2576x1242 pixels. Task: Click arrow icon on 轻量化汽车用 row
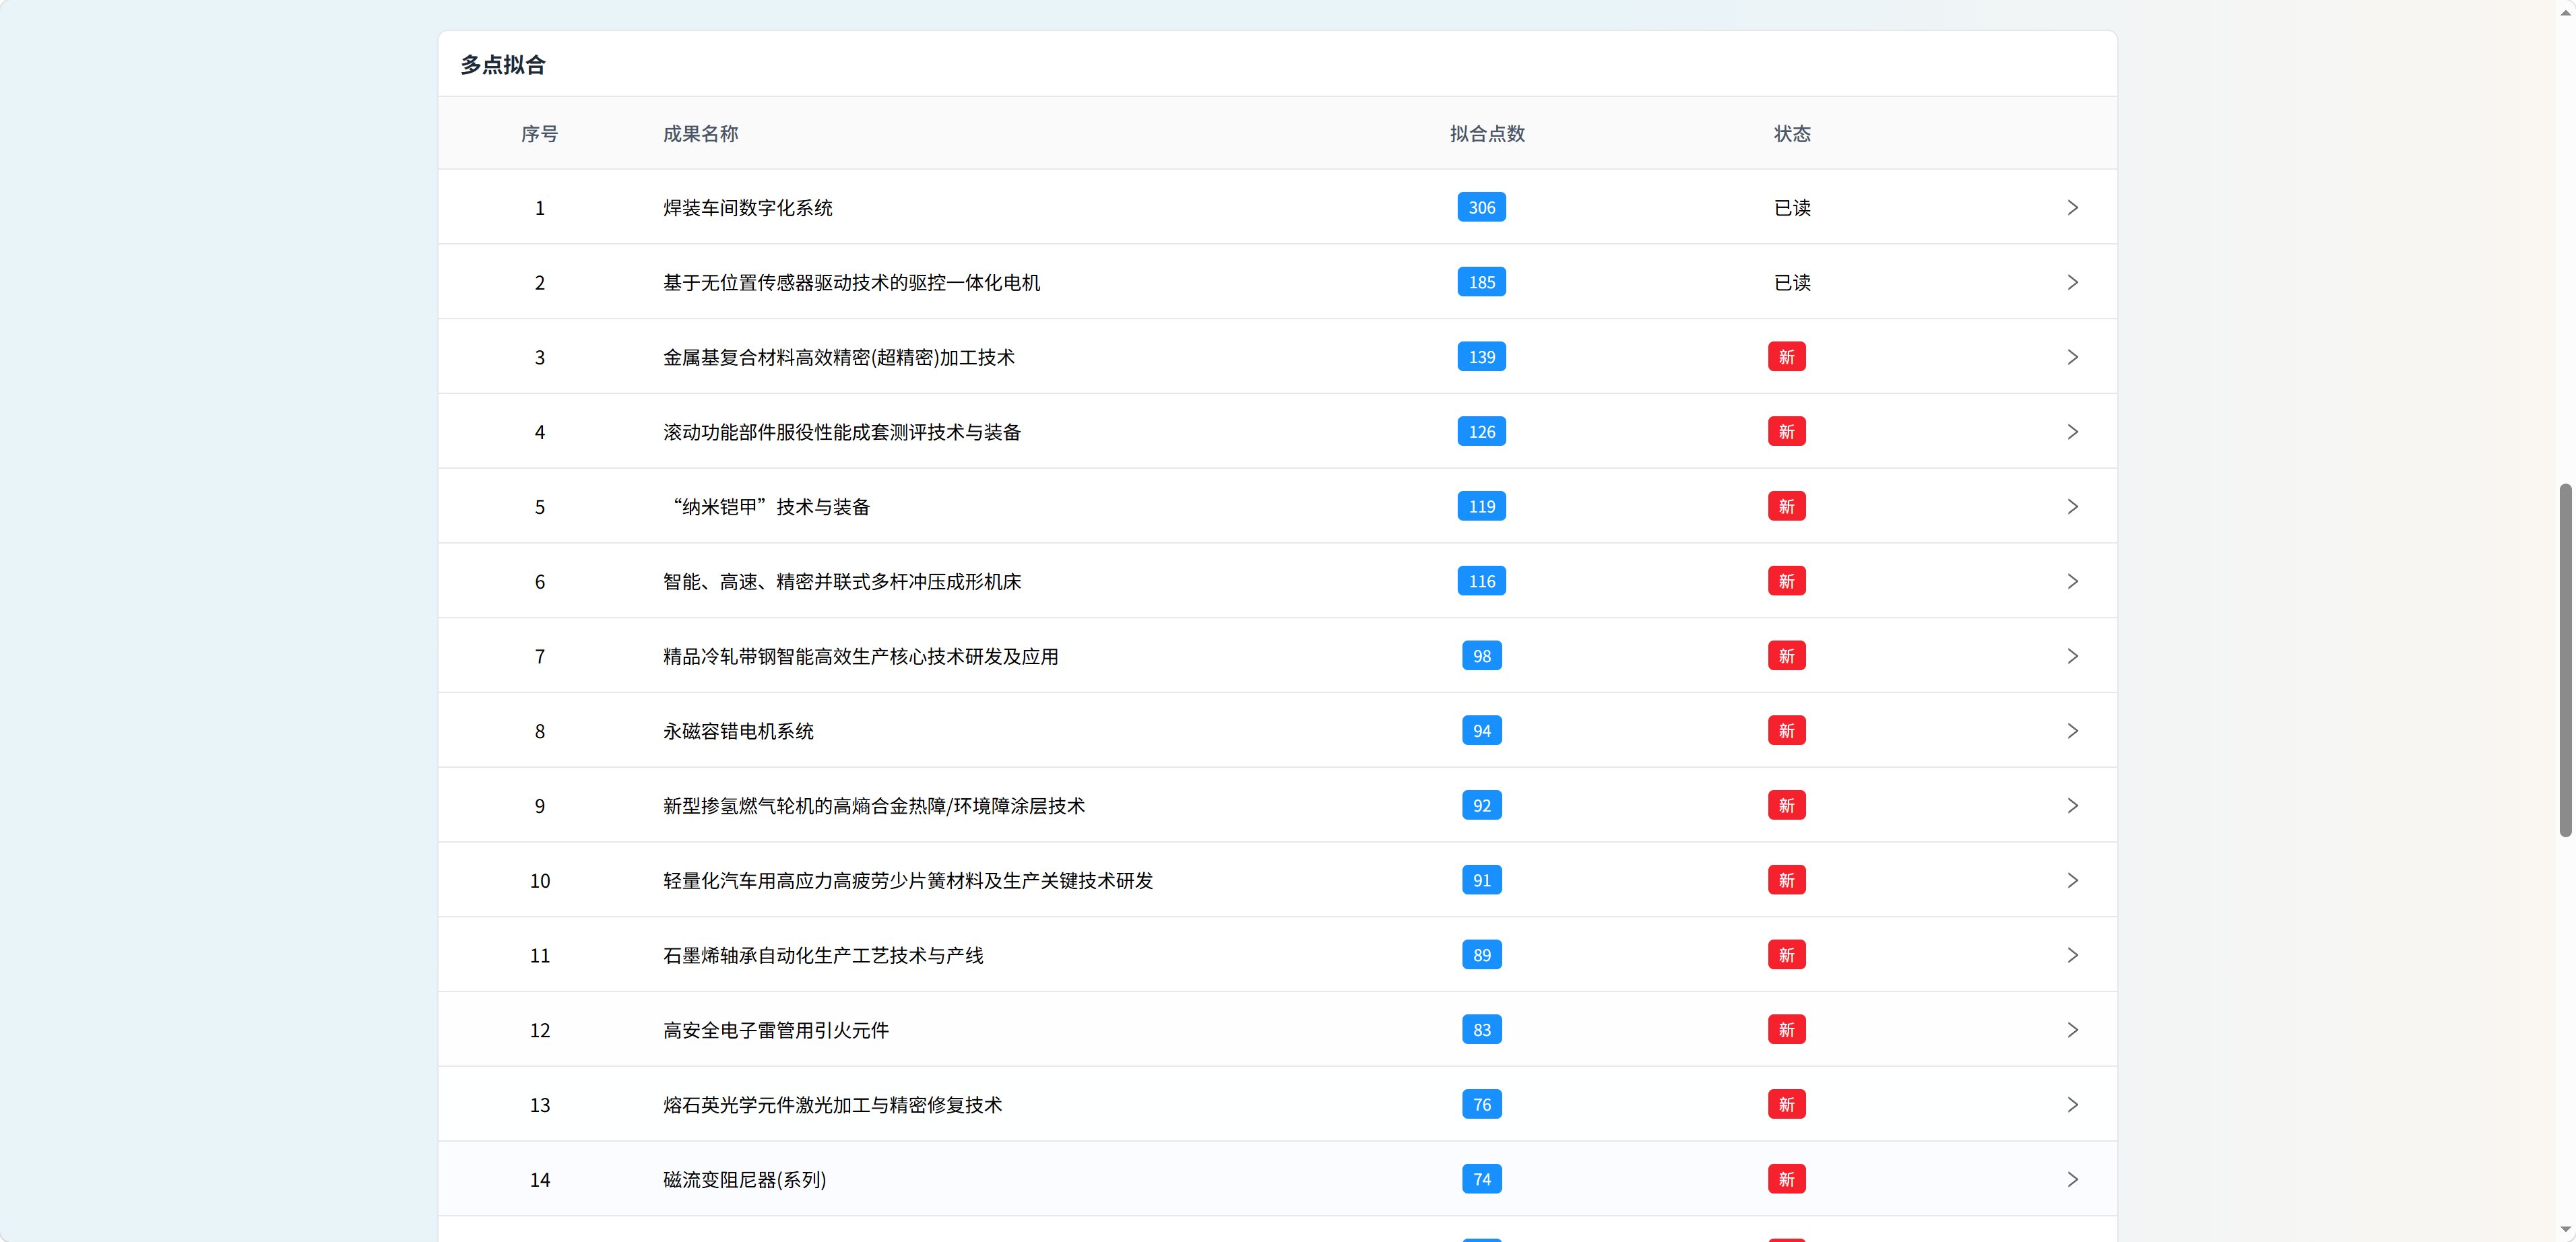[2072, 880]
